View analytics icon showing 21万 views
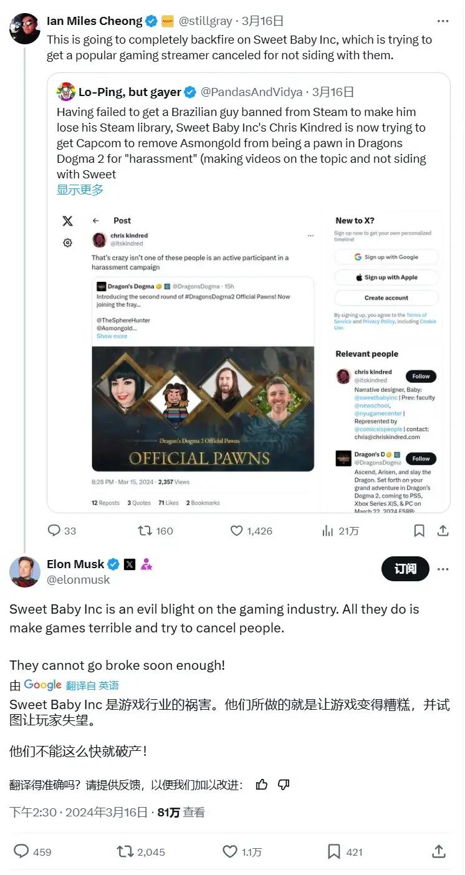 [328, 531]
